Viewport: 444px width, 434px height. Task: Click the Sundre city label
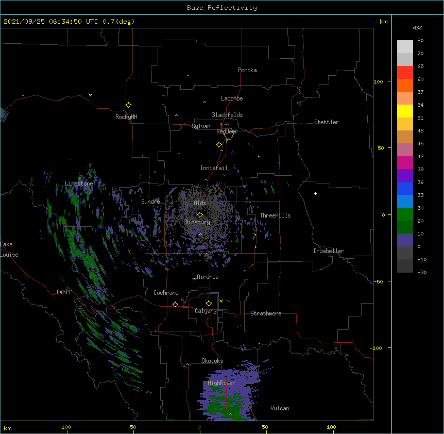(x=150, y=202)
